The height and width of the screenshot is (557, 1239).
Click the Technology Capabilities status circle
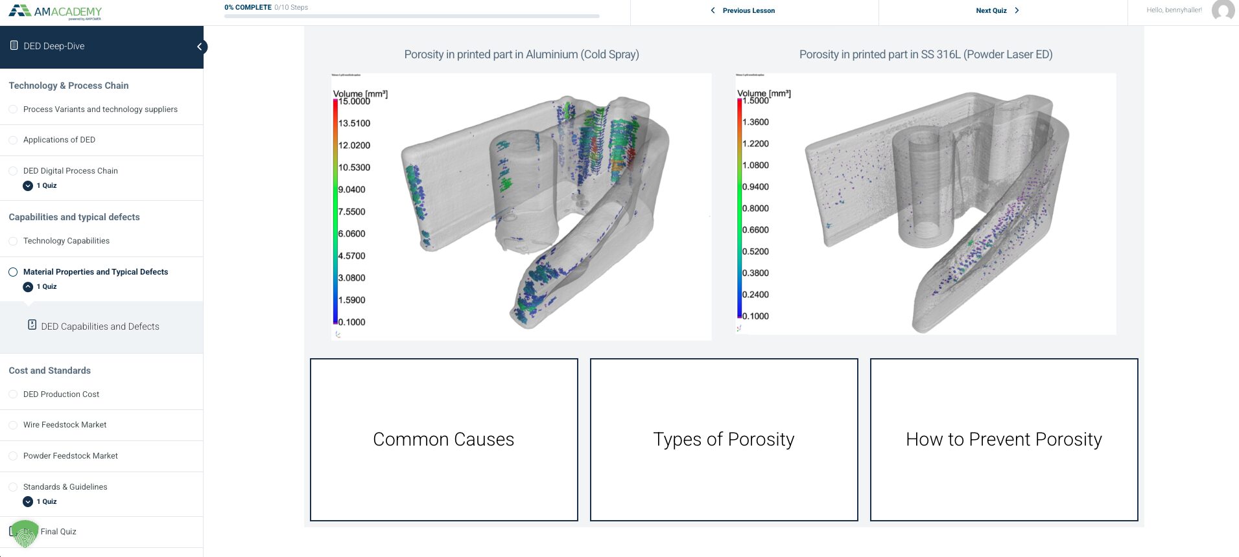point(13,241)
